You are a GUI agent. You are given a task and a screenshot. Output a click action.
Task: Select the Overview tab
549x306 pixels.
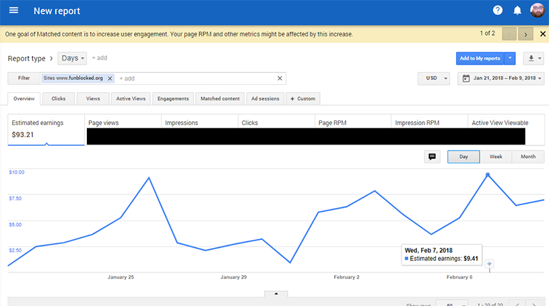(24, 99)
